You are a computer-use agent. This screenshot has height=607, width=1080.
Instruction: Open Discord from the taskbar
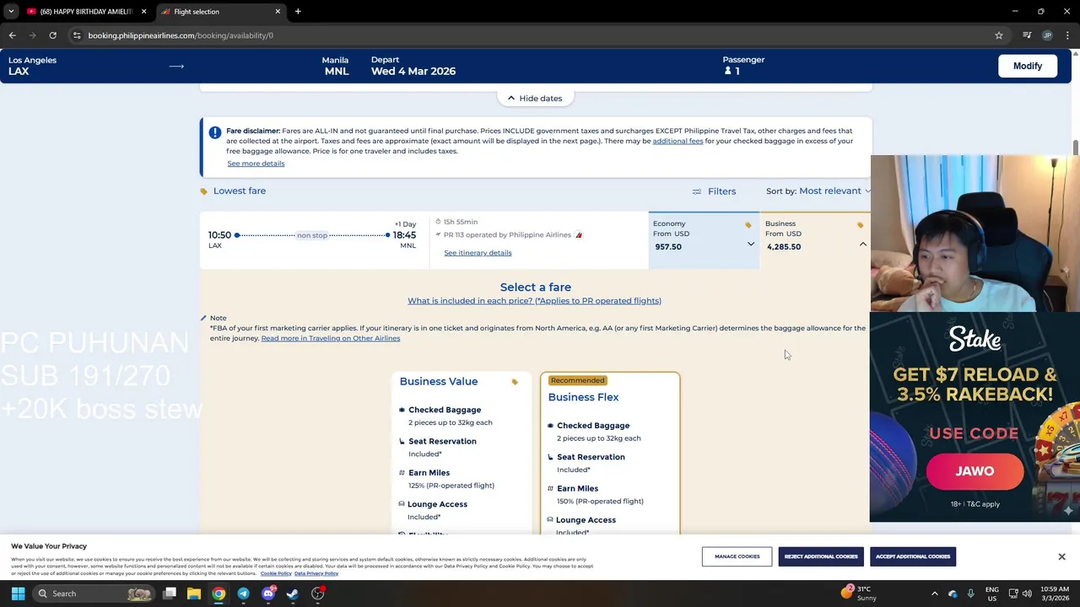pyautogui.click(x=268, y=594)
